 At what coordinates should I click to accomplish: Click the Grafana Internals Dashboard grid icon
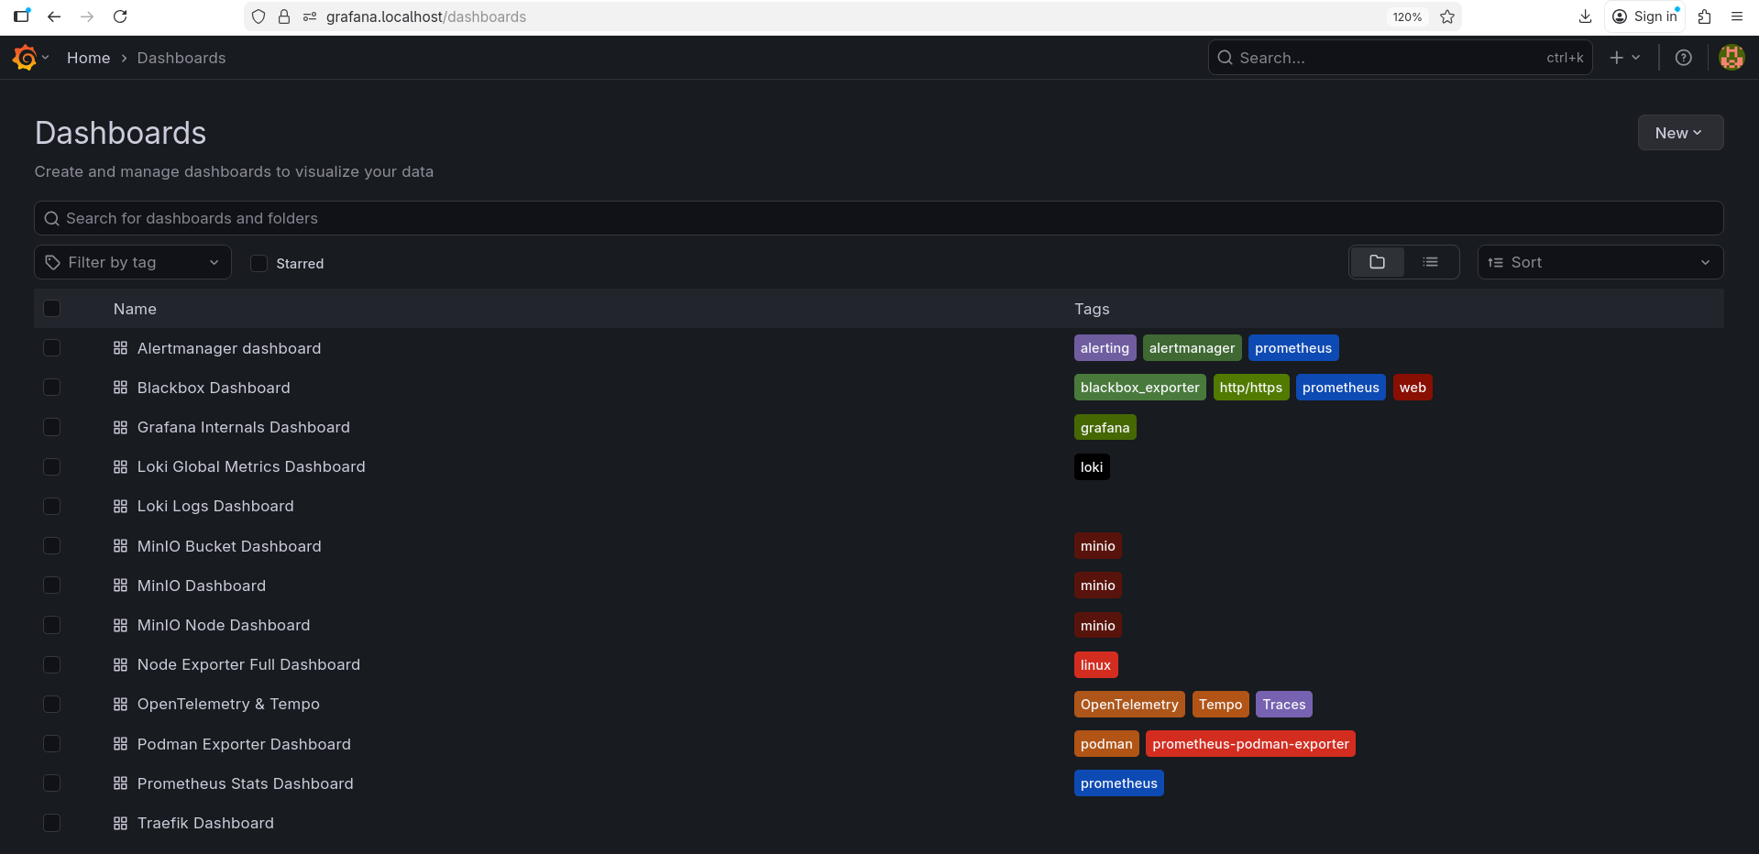120,427
